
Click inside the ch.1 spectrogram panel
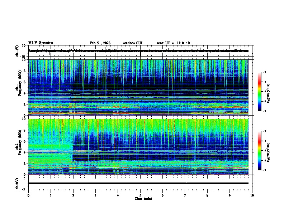click(138, 87)
